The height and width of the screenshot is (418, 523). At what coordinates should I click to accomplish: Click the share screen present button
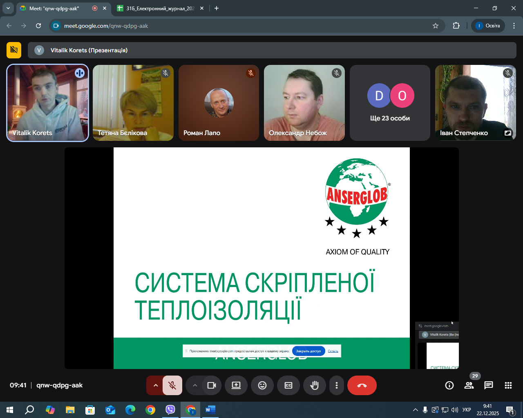point(236,385)
